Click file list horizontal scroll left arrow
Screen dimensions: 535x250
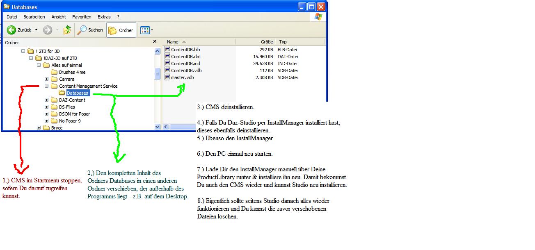166,127
